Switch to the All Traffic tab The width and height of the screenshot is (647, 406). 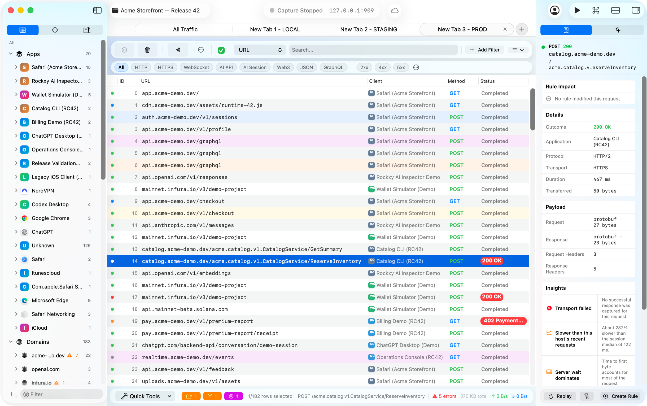[185, 29]
